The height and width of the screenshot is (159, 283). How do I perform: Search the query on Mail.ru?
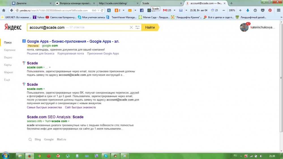61,139
